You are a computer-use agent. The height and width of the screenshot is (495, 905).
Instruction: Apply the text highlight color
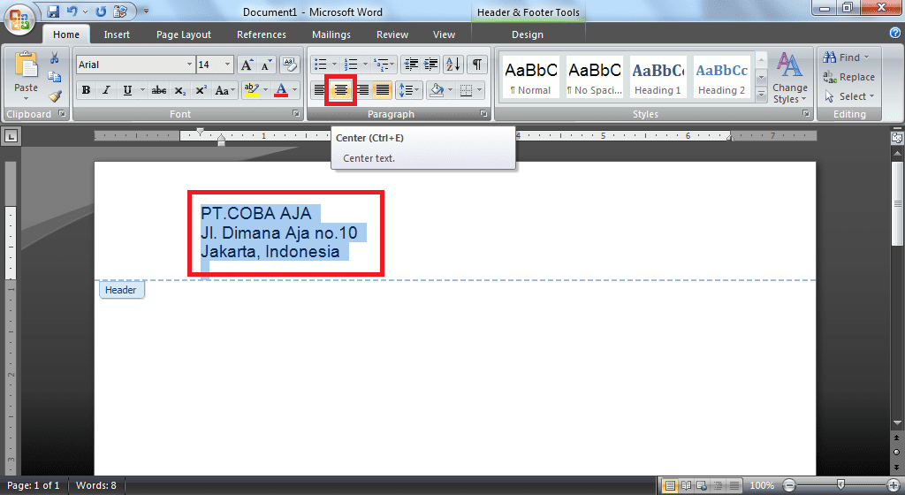coord(251,90)
